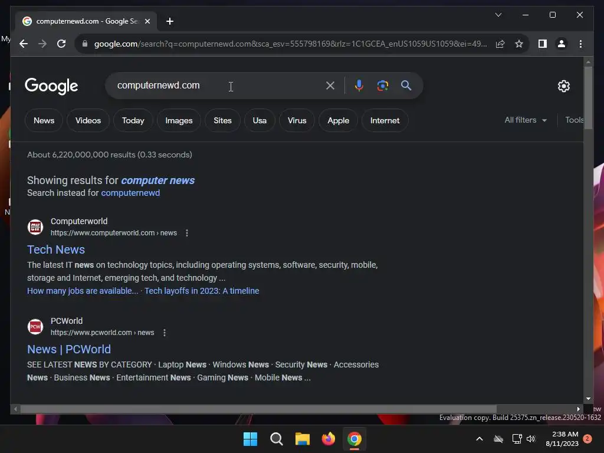Open a new browser tab
Screen dimensions: 604x453
170,22
